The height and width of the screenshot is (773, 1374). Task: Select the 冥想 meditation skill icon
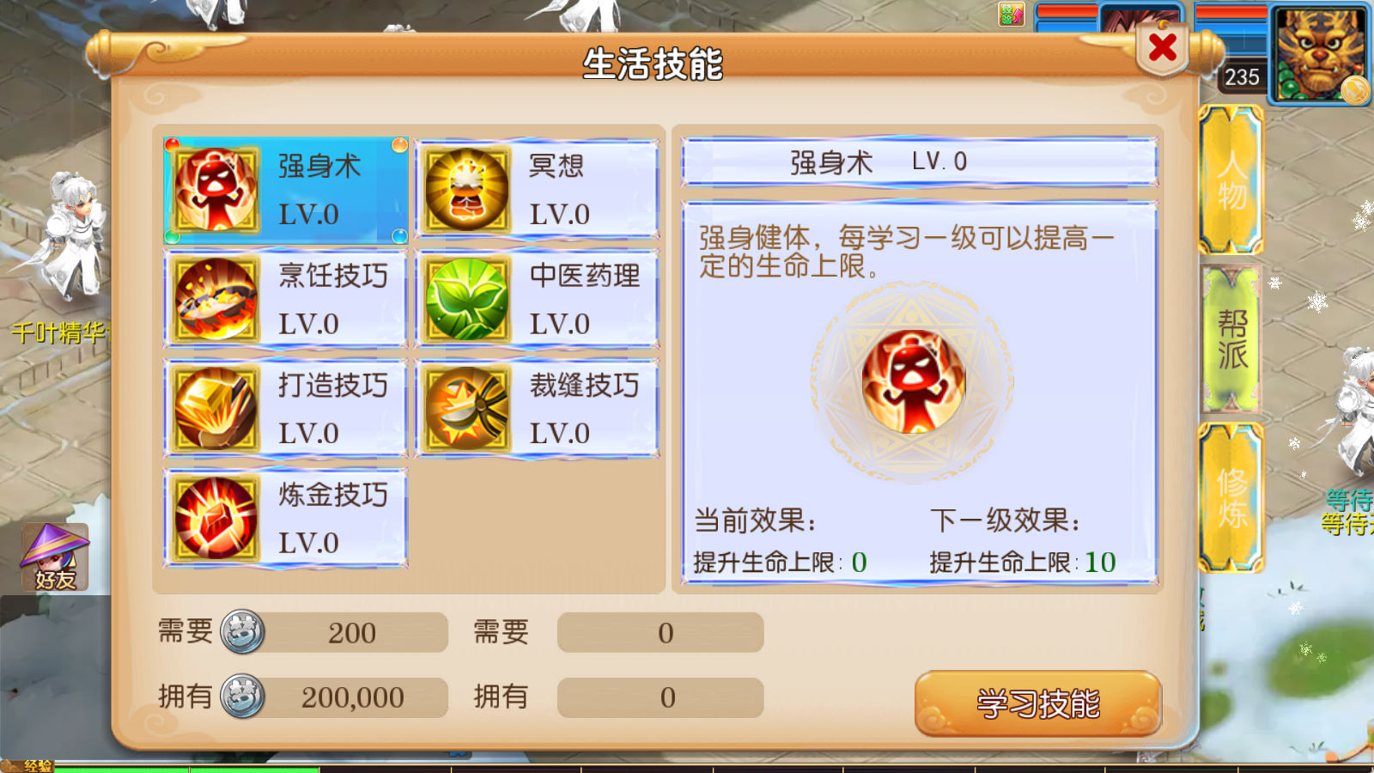coord(467,189)
